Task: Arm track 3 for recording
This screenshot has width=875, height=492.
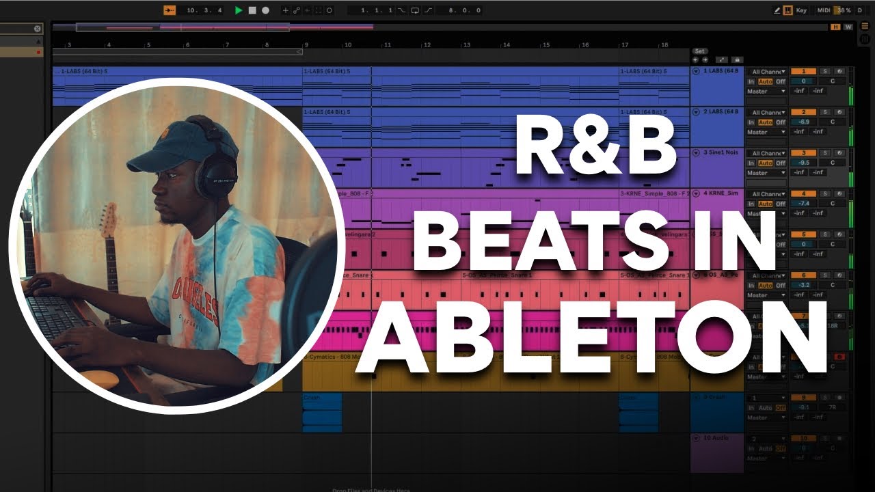Action: 839,153
